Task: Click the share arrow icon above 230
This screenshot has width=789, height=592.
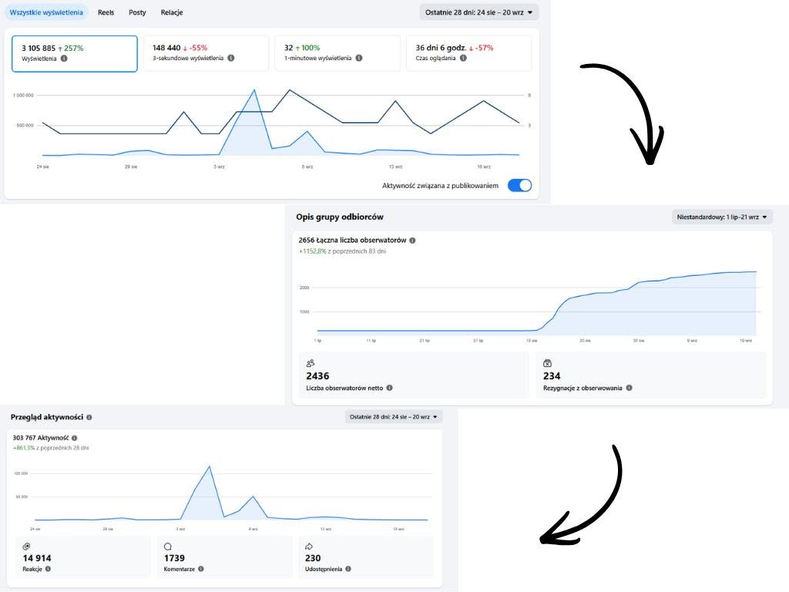Action: pos(309,547)
